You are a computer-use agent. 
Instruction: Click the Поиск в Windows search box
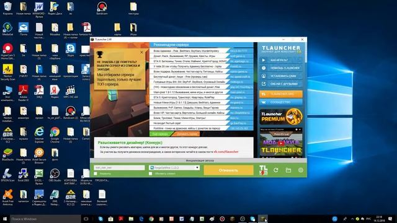[x=45, y=219]
